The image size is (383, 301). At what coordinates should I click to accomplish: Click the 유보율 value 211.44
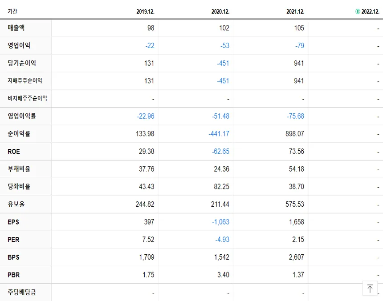pyautogui.click(x=220, y=204)
